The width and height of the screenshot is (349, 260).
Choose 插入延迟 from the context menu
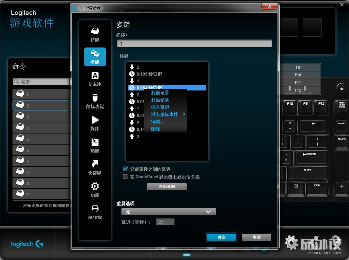pyautogui.click(x=160, y=107)
